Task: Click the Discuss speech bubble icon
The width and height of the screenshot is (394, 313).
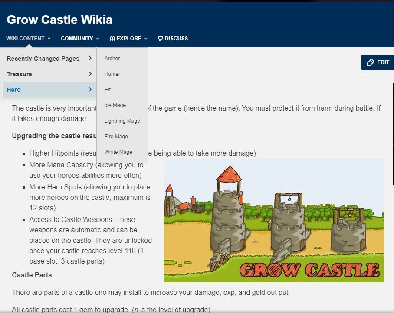Action: coord(160,39)
